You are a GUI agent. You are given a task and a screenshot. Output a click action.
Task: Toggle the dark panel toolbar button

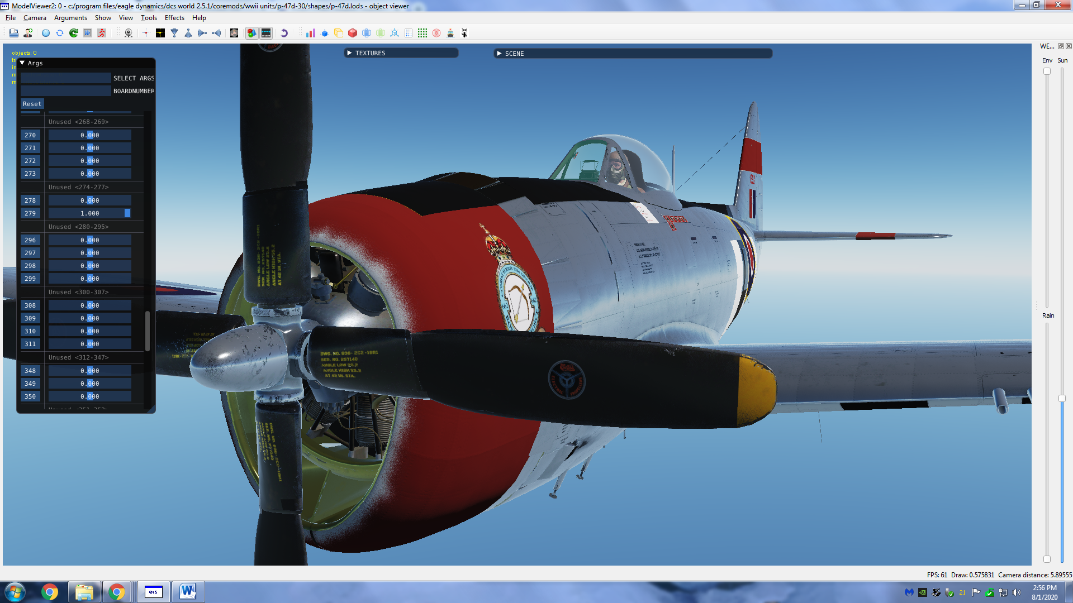[266, 33]
